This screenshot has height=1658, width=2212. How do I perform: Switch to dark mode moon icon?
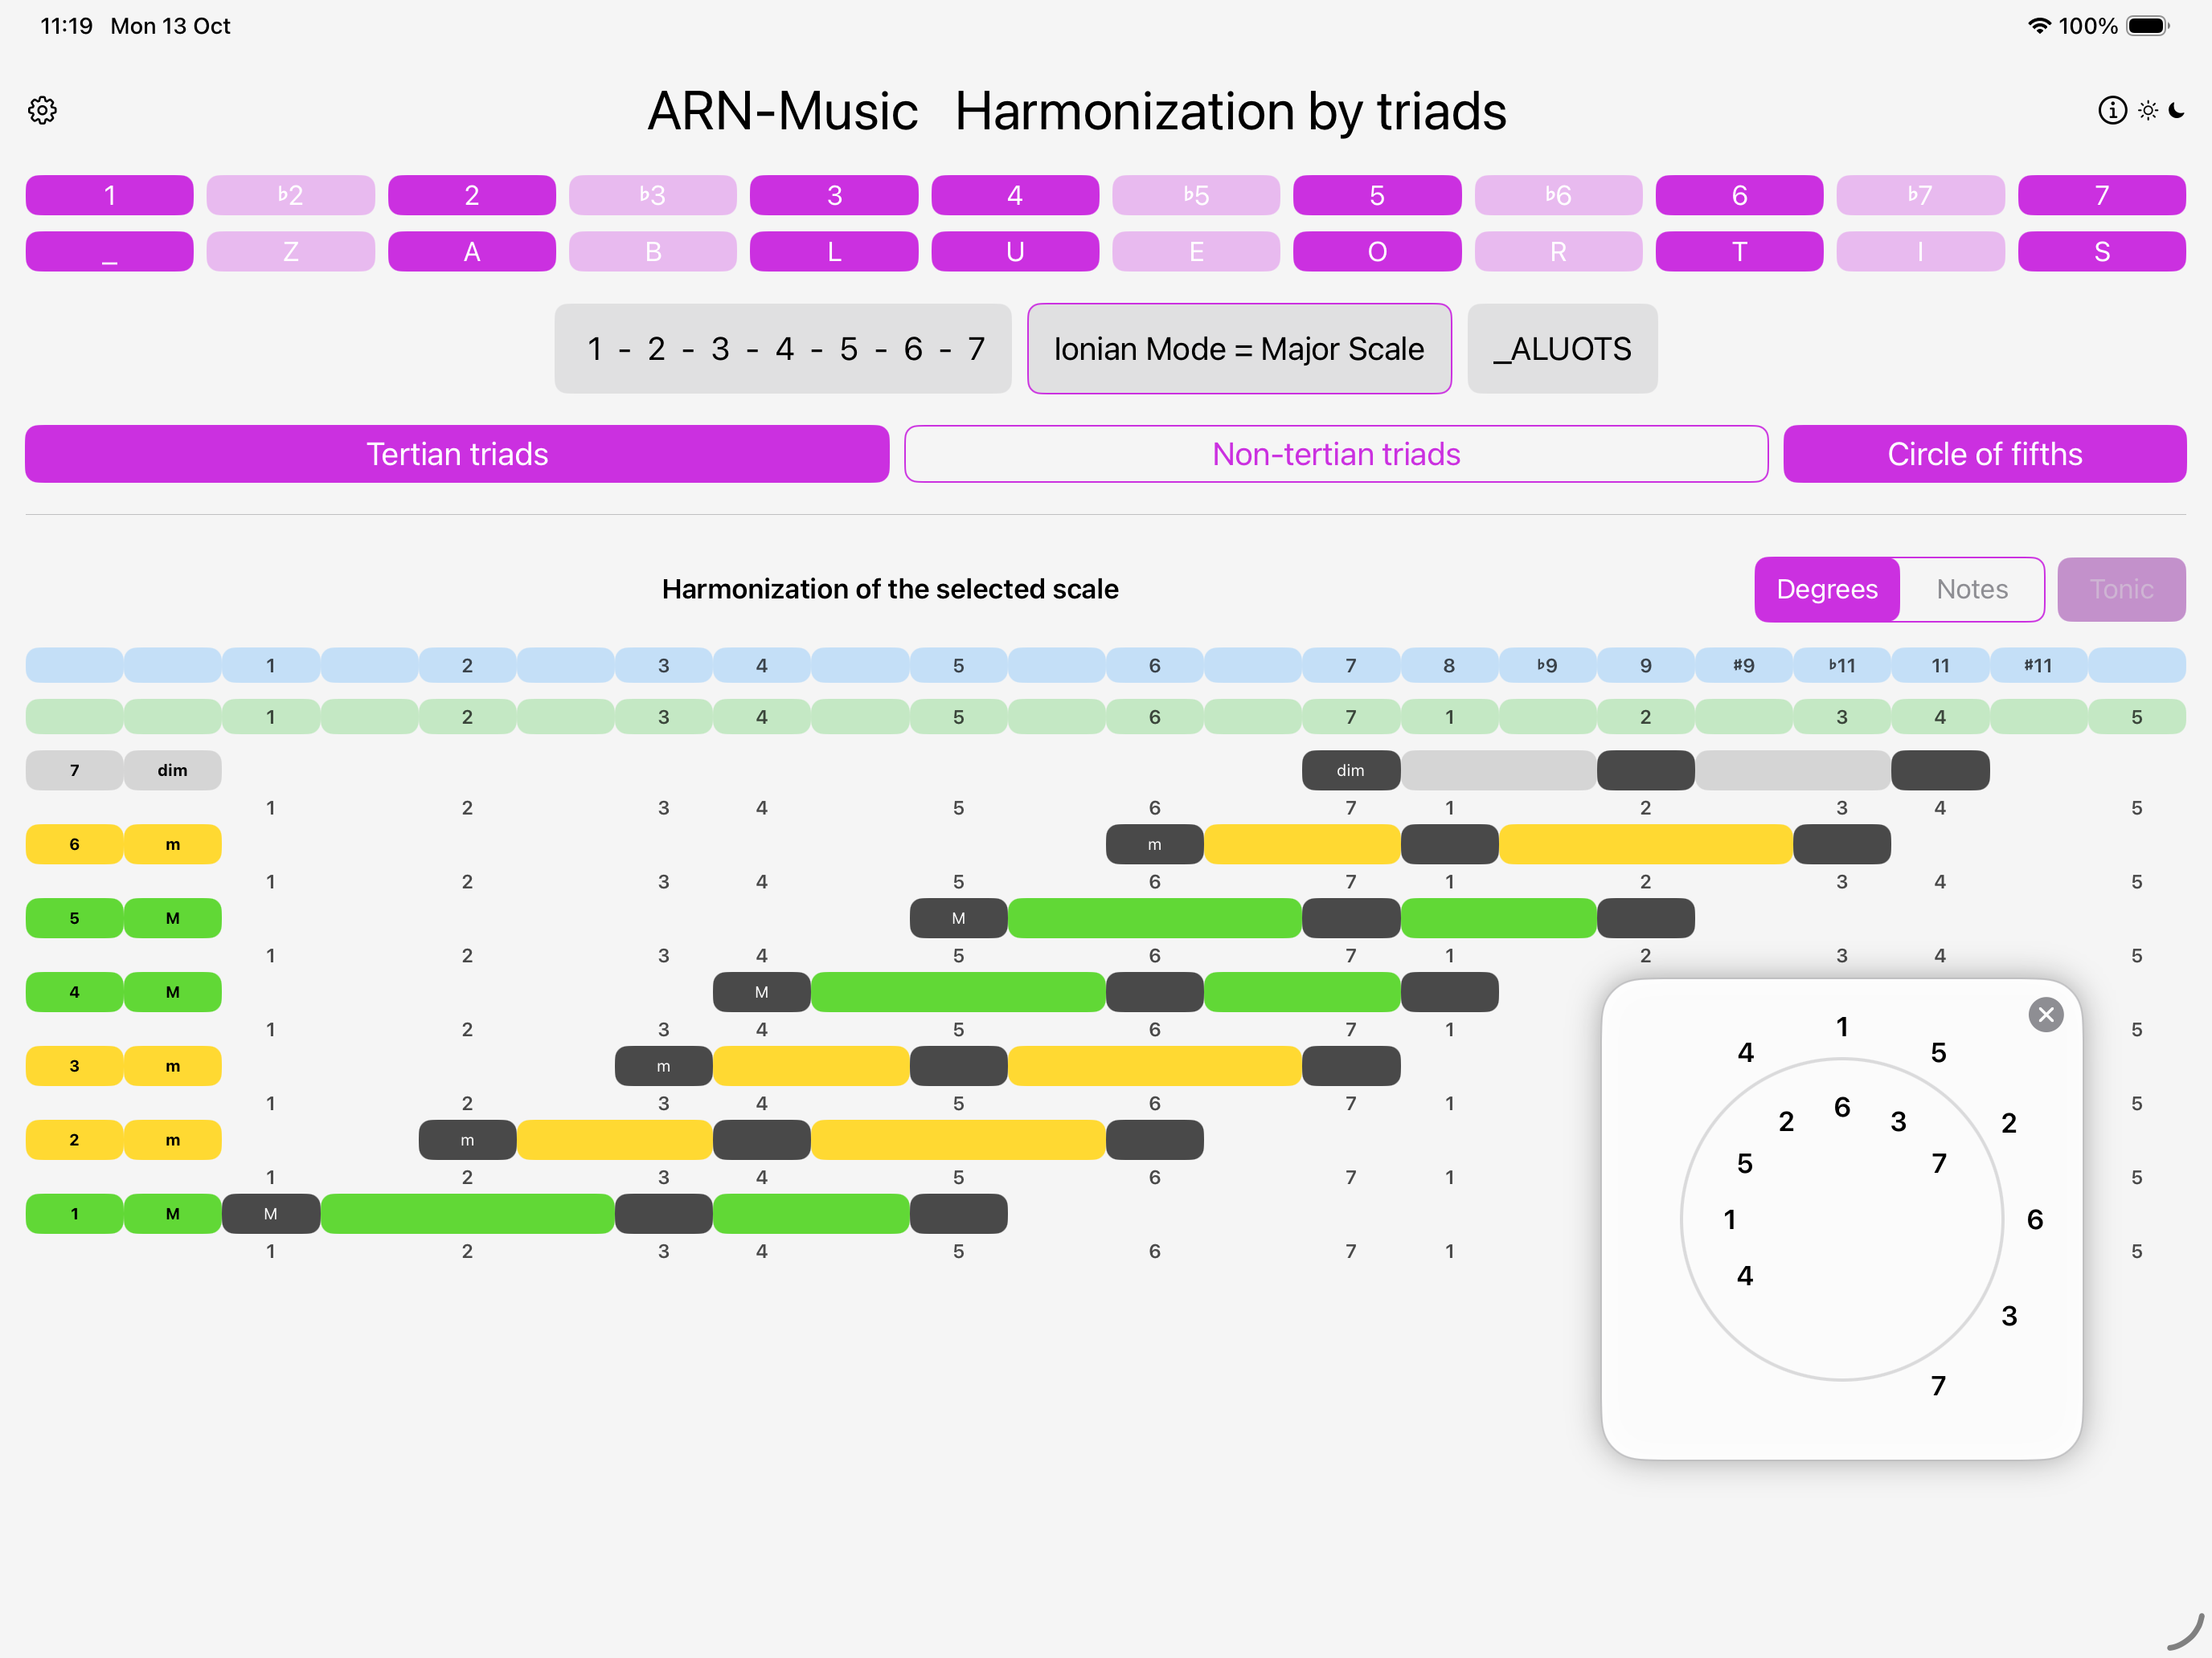pyautogui.click(x=2177, y=110)
